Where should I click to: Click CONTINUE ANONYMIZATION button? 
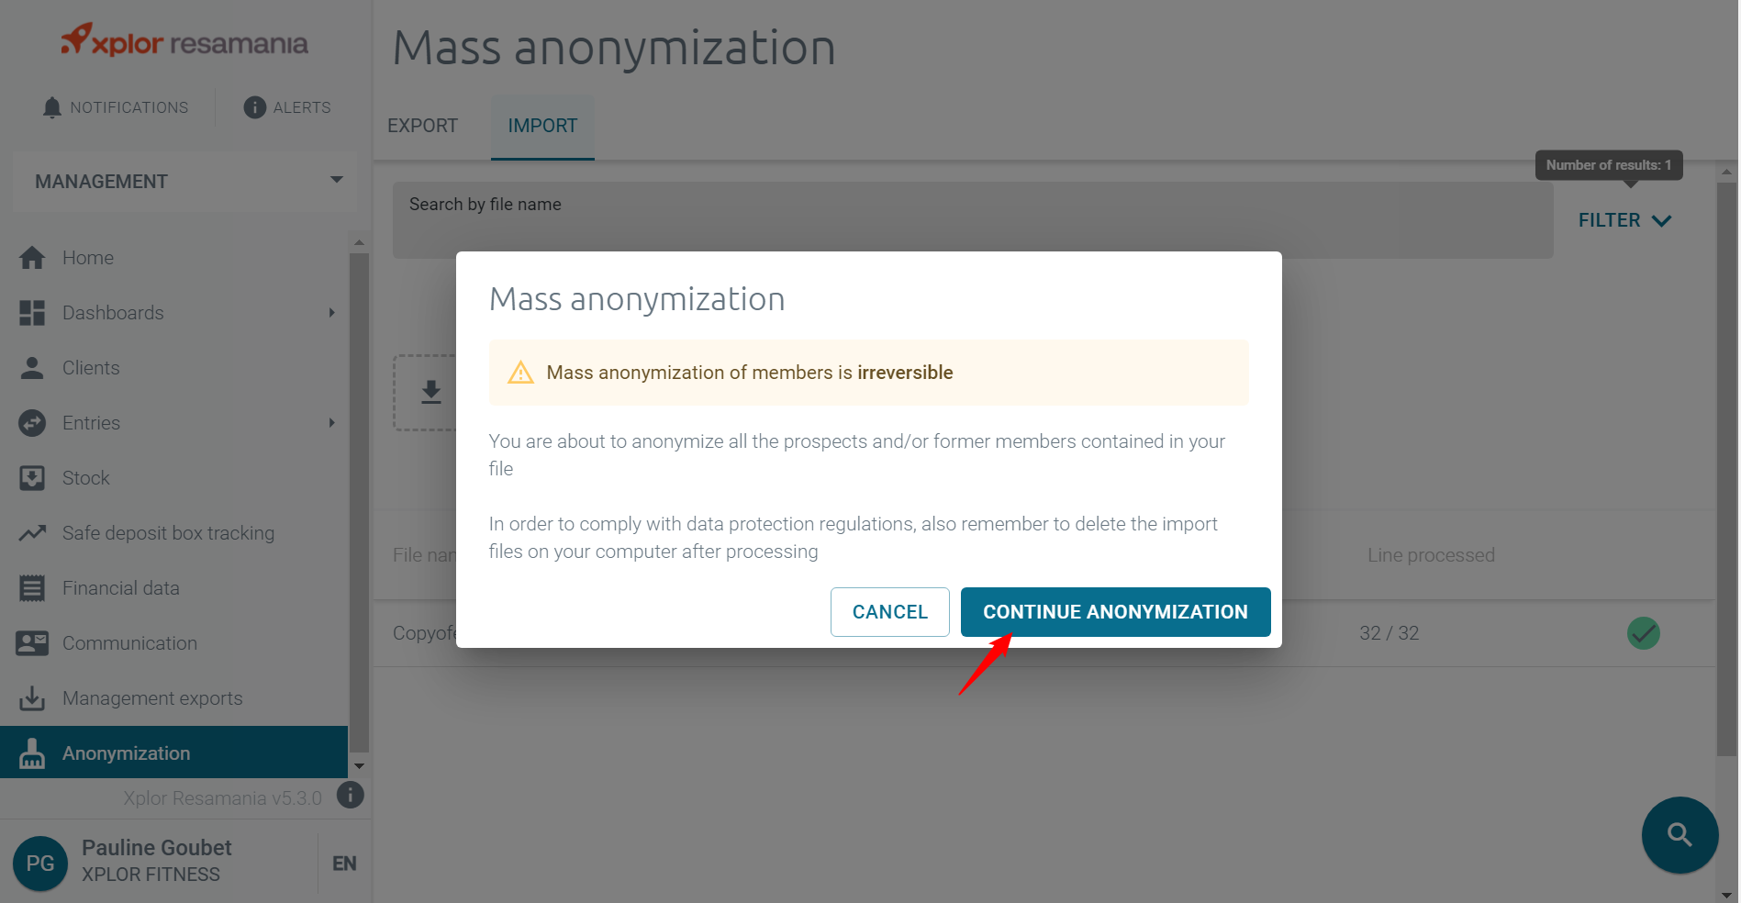[x=1115, y=612]
